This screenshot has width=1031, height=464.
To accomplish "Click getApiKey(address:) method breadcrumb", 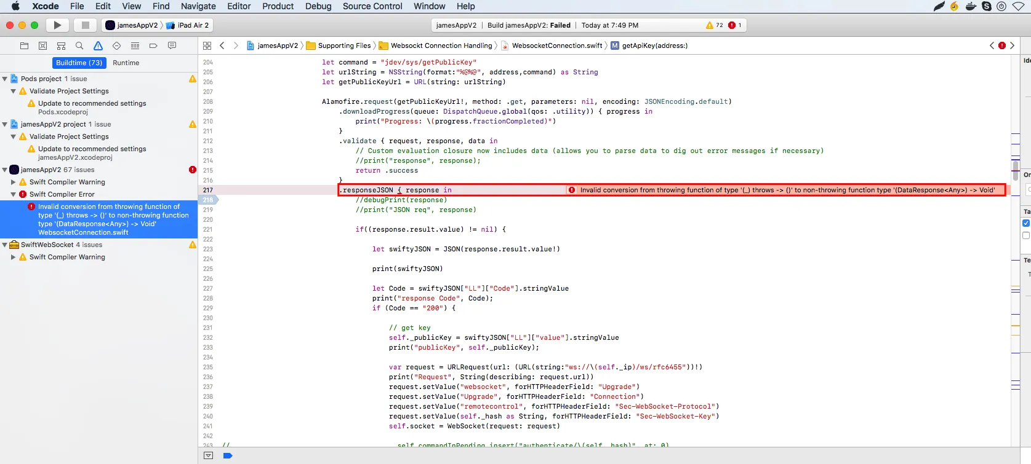I will click(x=649, y=45).
